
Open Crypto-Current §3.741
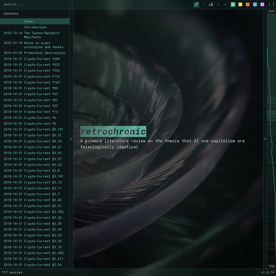pos(35,177)
